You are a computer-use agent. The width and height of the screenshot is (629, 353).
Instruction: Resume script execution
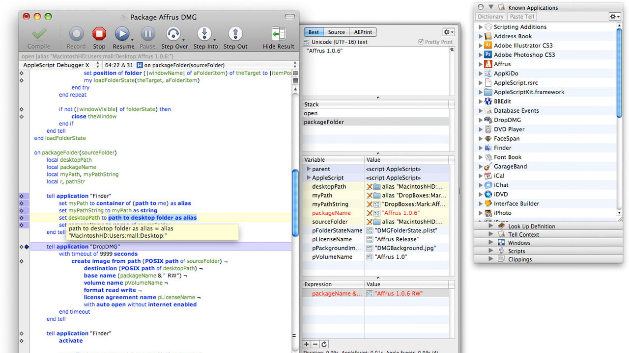coord(122,34)
